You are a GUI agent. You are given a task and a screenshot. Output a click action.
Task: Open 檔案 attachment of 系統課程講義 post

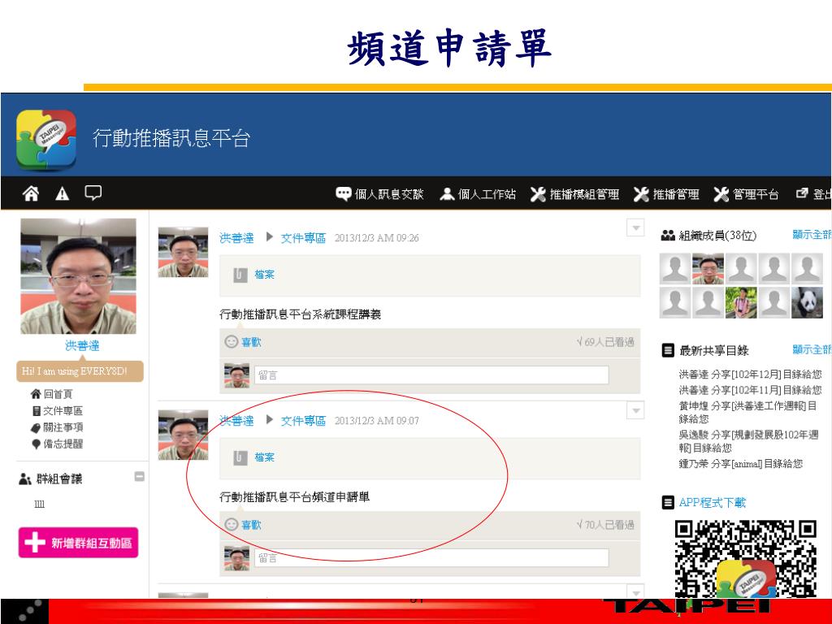pyautogui.click(x=264, y=275)
